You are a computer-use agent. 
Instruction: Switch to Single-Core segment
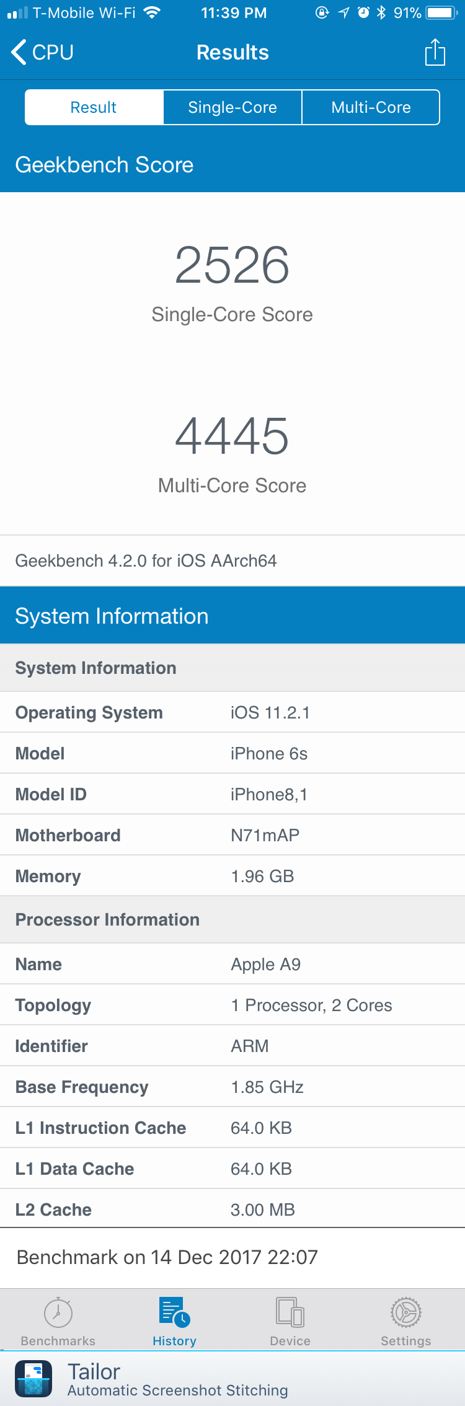[232, 107]
